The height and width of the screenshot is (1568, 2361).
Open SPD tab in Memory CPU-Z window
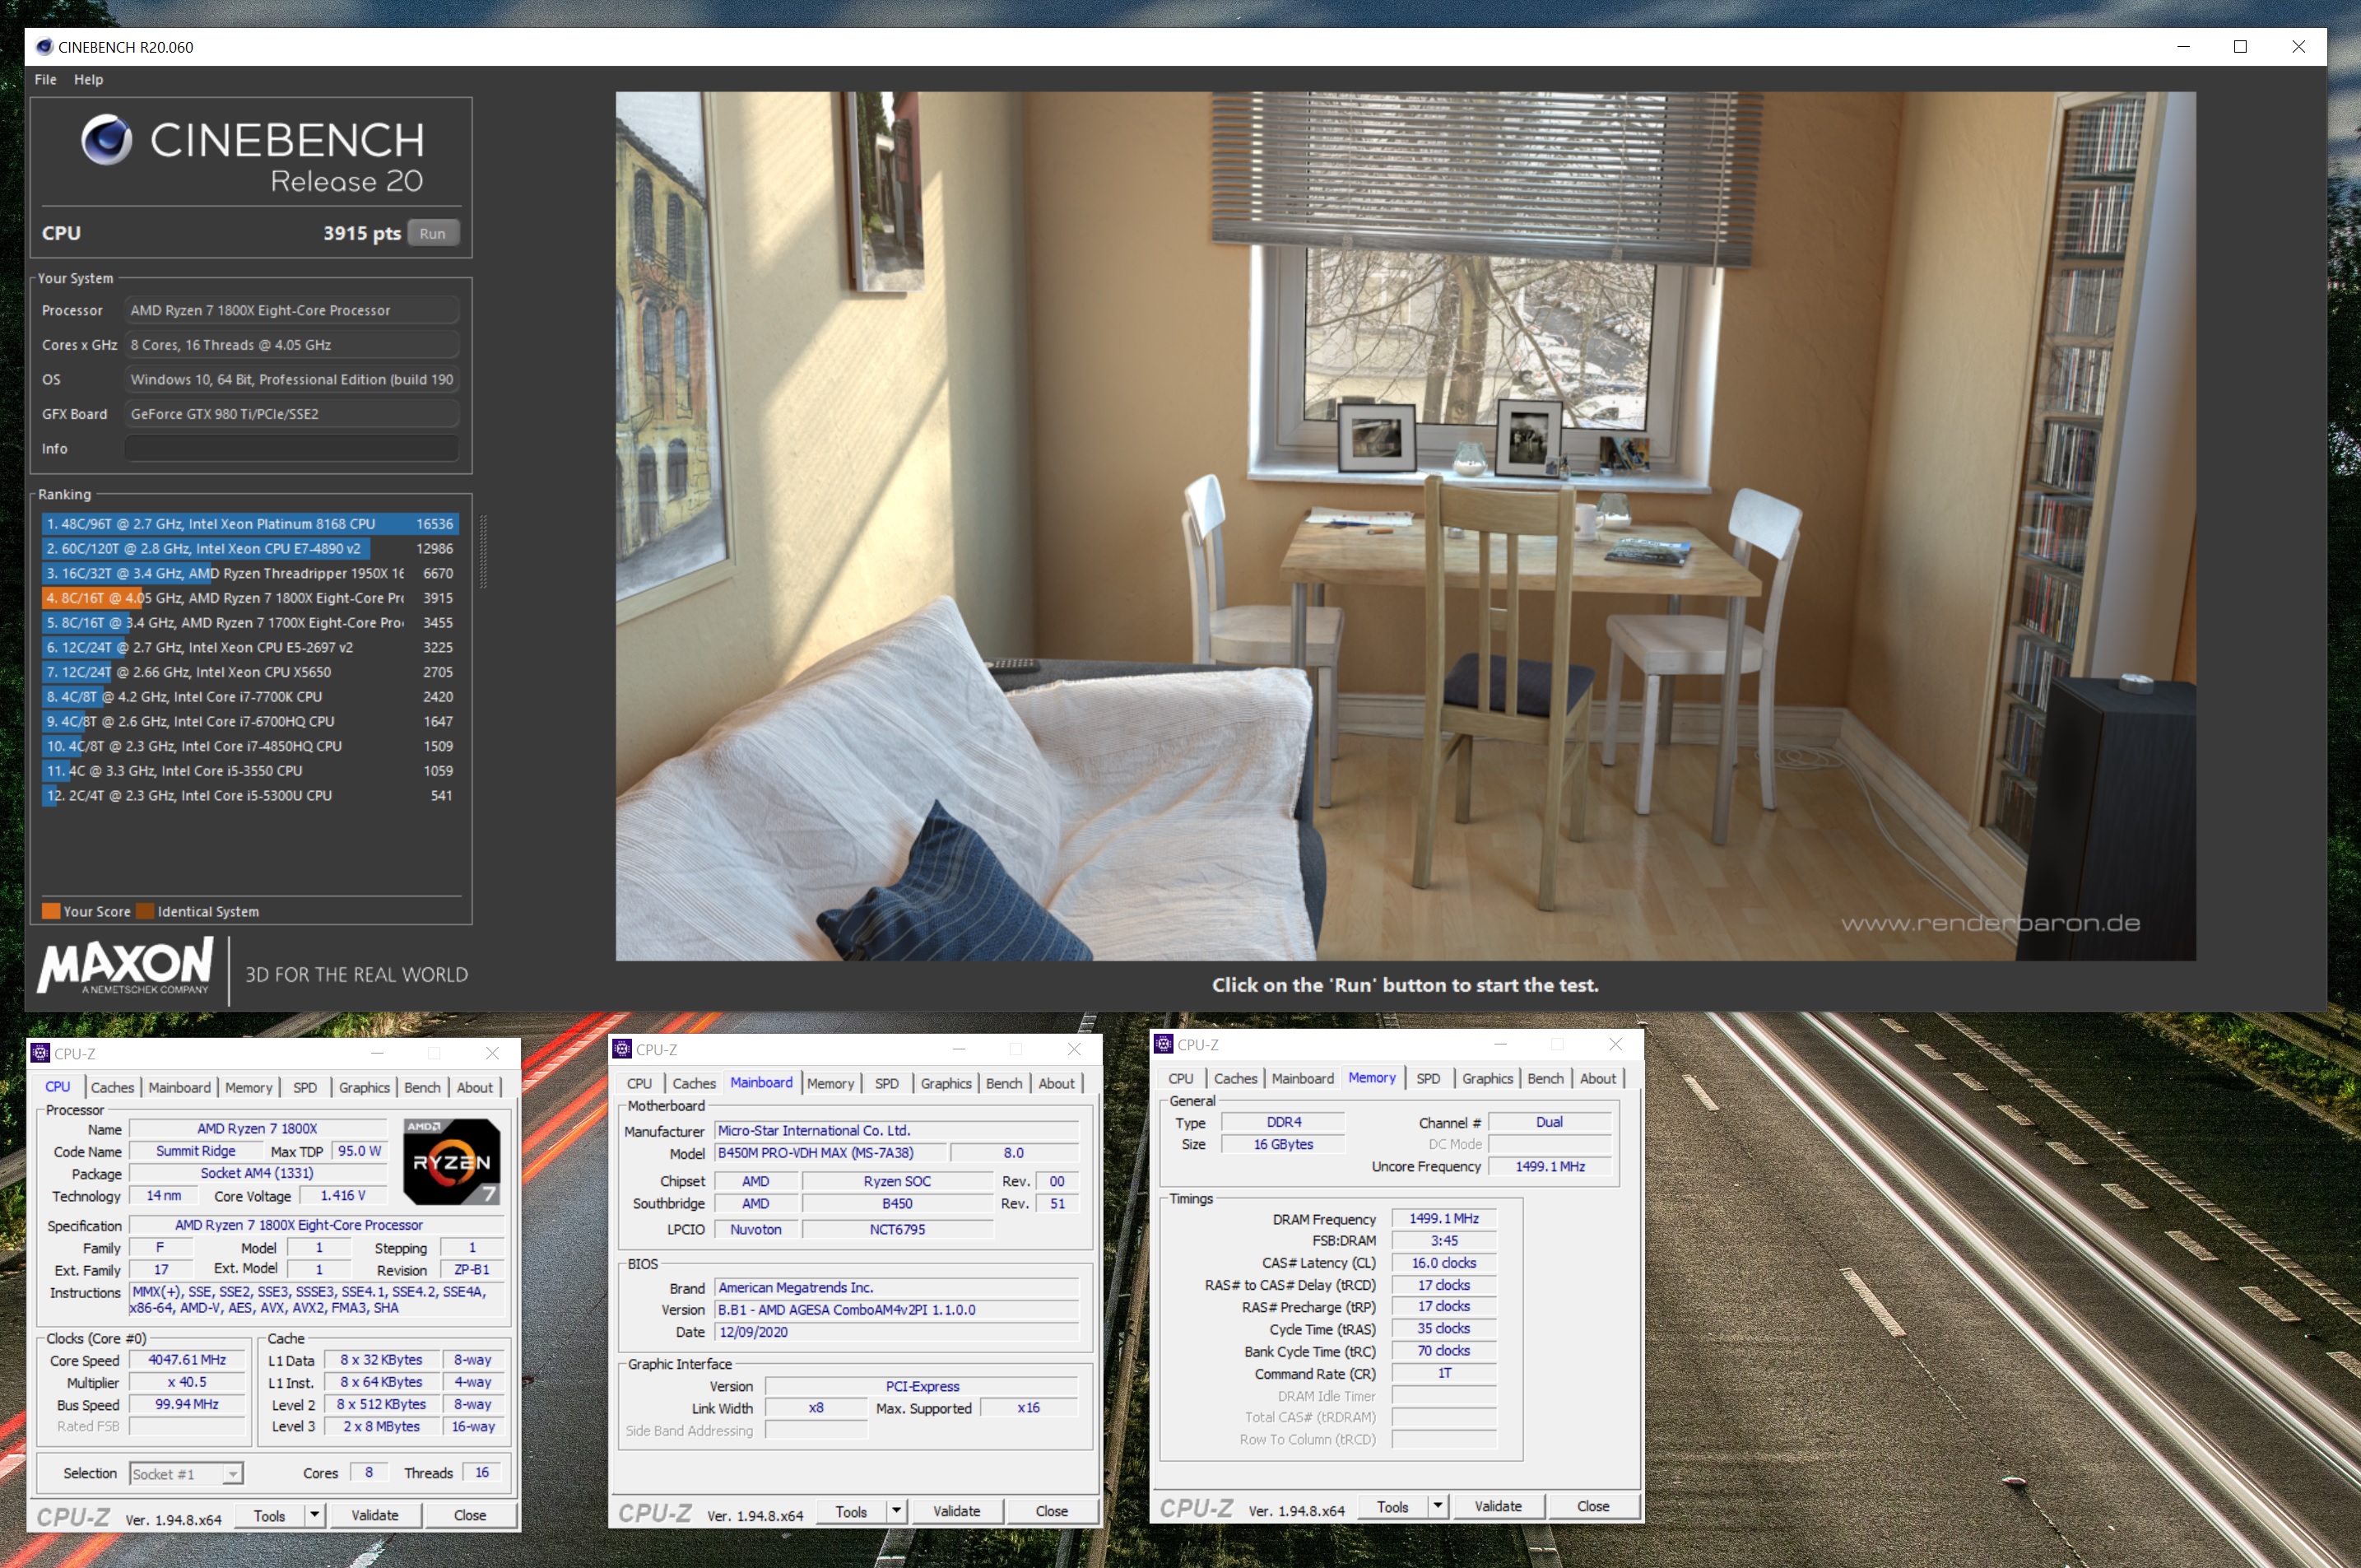[x=1429, y=1078]
